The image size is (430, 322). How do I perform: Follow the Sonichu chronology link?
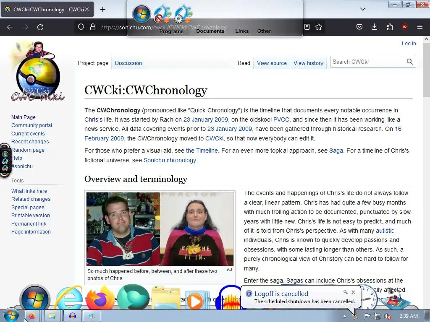pos(170,160)
